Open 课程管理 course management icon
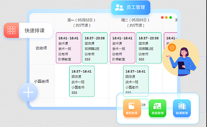The height and width of the screenshot is (127, 207). pyautogui.click(x=132, y=108)
